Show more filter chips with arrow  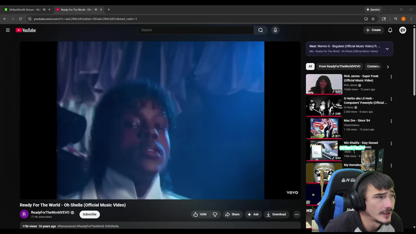(x=388, y=67)
